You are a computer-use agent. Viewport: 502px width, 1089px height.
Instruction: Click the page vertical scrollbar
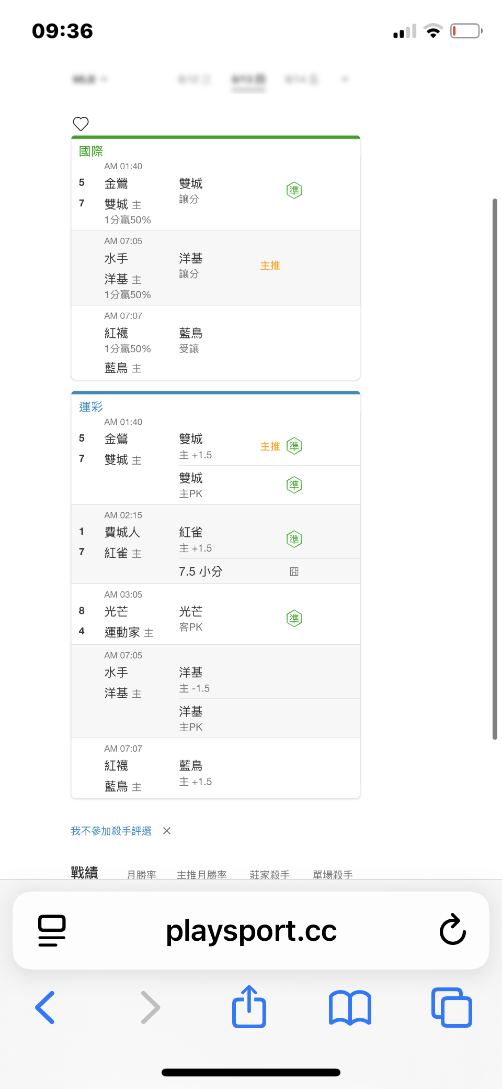pos(495,469)
